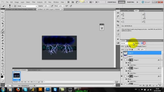Hide the Shape 5 layer
The width and height of the screenshot is (164, 92).
tap(122, 60)
